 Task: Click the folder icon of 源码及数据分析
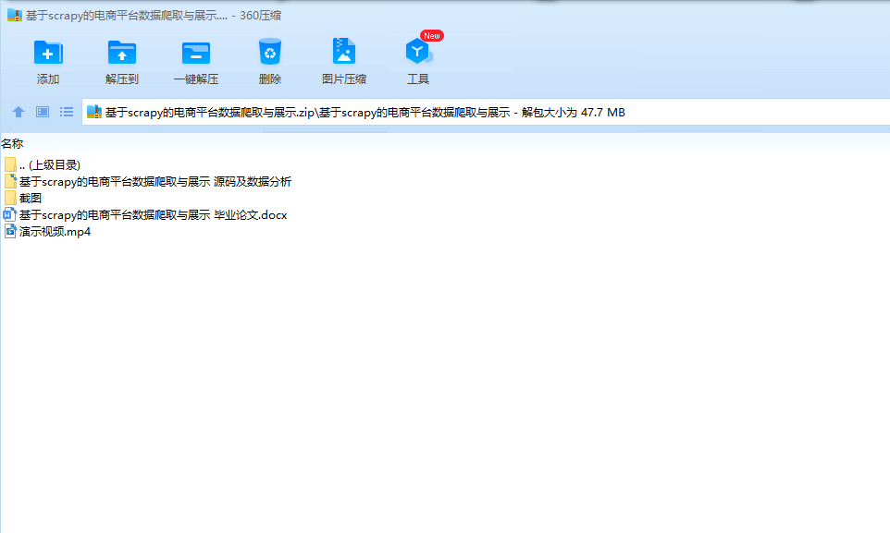click(x=10, y=181)
